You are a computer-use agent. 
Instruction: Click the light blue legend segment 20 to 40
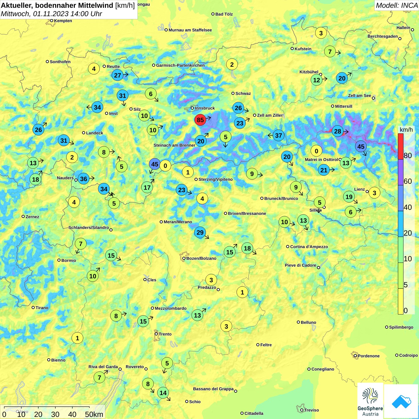click(x=400, y=224)
